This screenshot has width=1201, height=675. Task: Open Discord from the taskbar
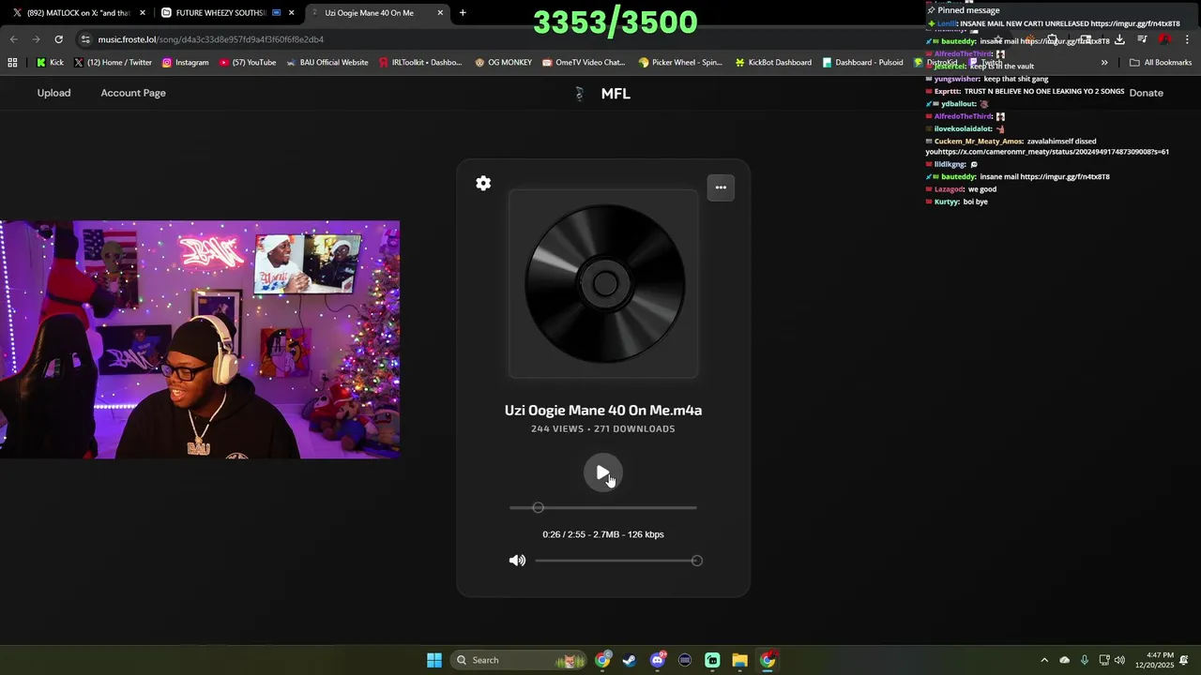pyautogui.click(x=658, y=660)
